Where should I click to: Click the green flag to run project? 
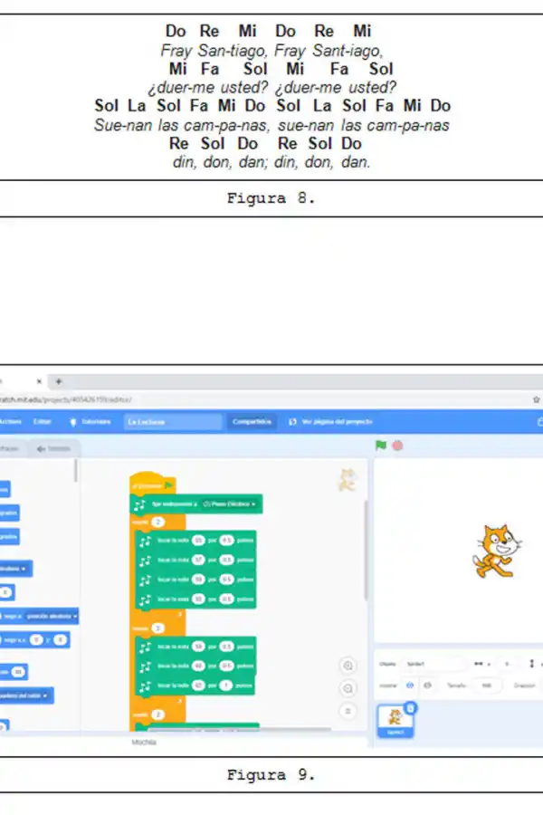coord(380,446)
